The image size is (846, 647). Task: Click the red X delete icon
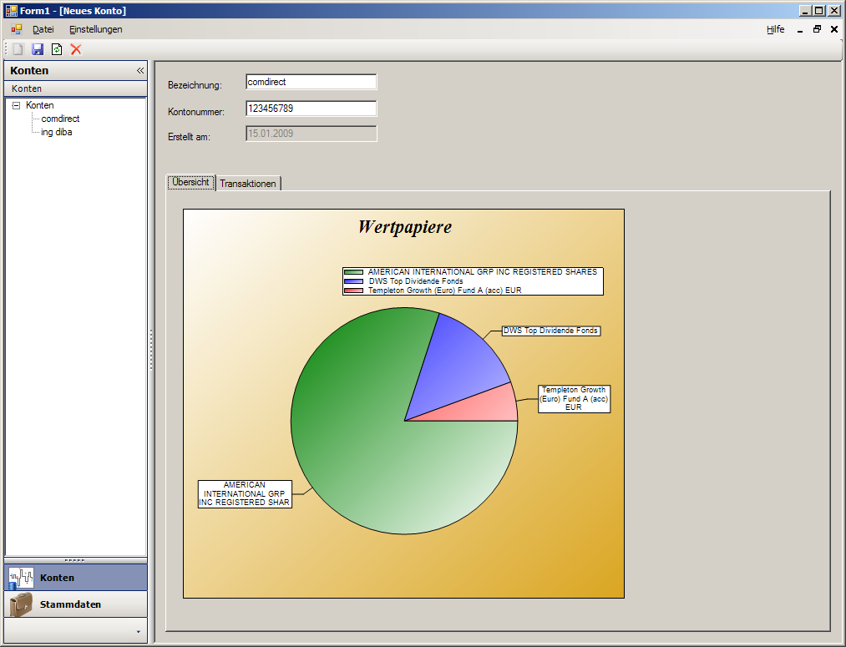click(x=76, y=49)
